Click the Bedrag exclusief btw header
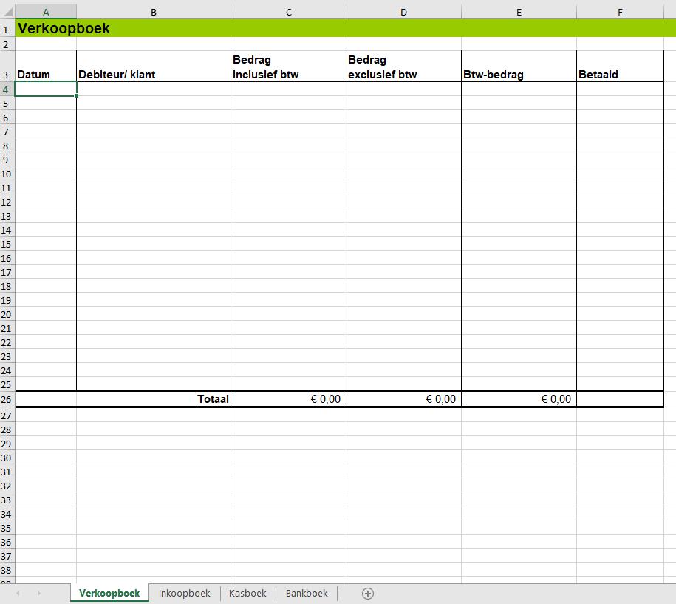 click(403, 66)
